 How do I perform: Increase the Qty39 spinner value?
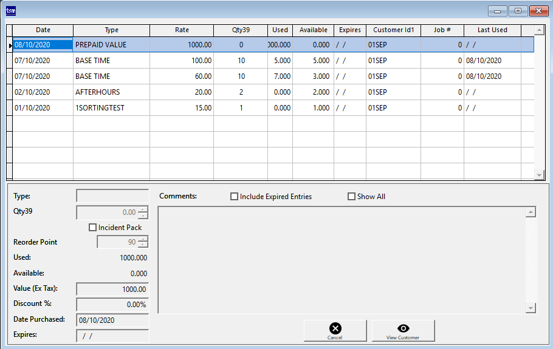click(143, 210)
